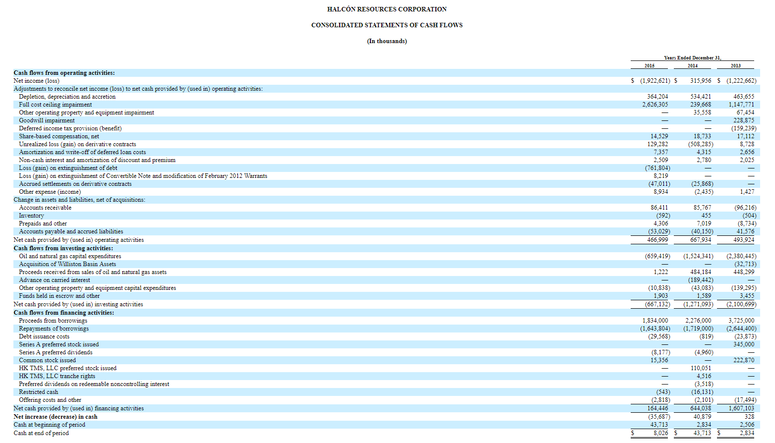Select the investing total (2,100,699)
The image size is (775, 443).
[x=742, y=304]
